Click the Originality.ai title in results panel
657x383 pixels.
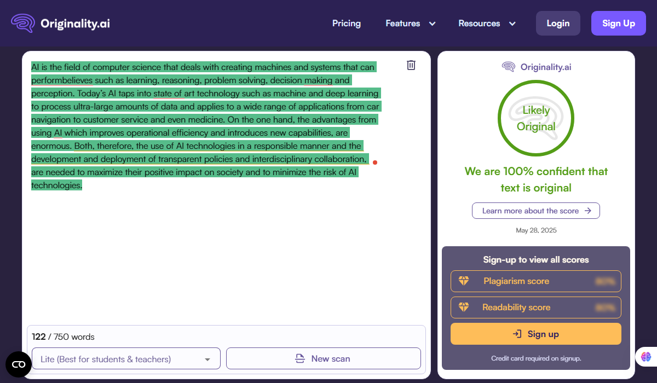[546, 67]
